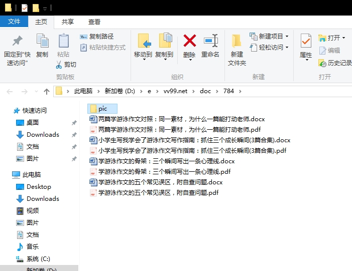
Task: Open Customize Quick Access Toolbar dropdown
Action: tap(45, 9)
